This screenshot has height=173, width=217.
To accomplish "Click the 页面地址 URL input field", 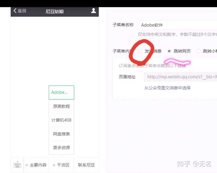I will (x=181, y=77).
